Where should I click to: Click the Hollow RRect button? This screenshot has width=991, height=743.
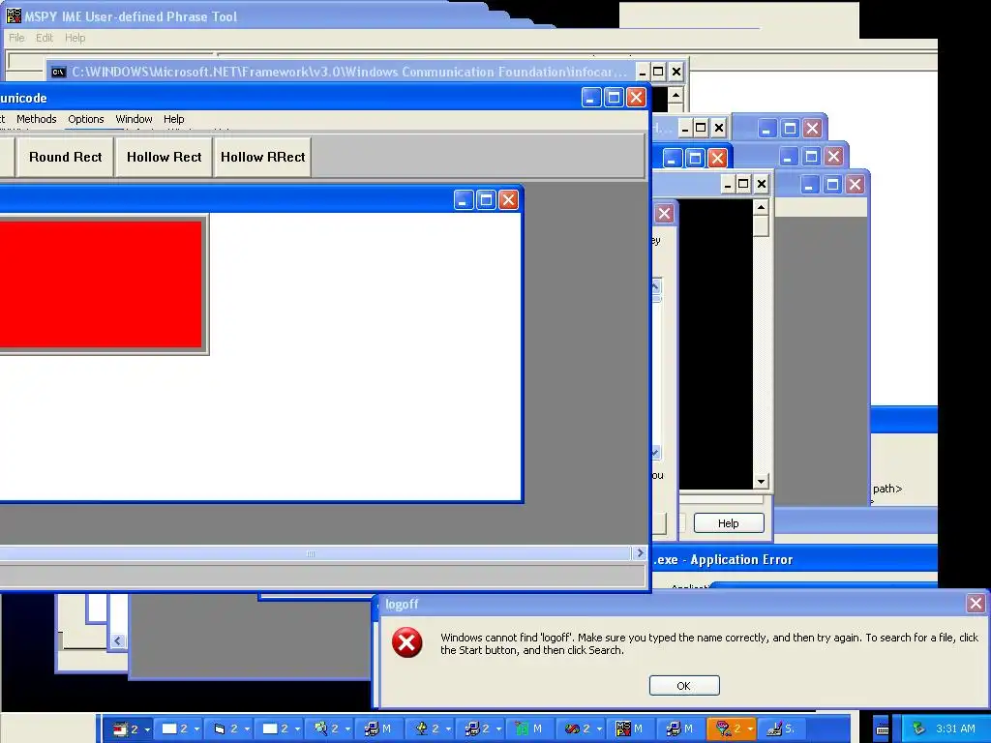tap(263, 157)
